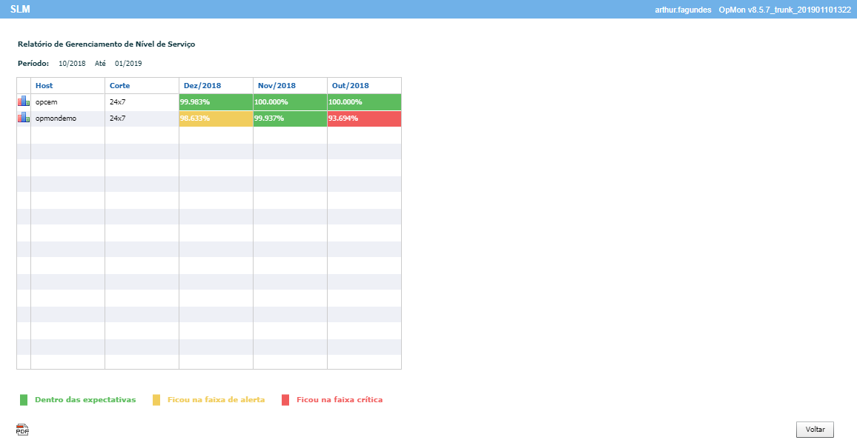Click the Dez/2018 column header
The height and width of the screenshot is (440, 857).
point(202,86)
